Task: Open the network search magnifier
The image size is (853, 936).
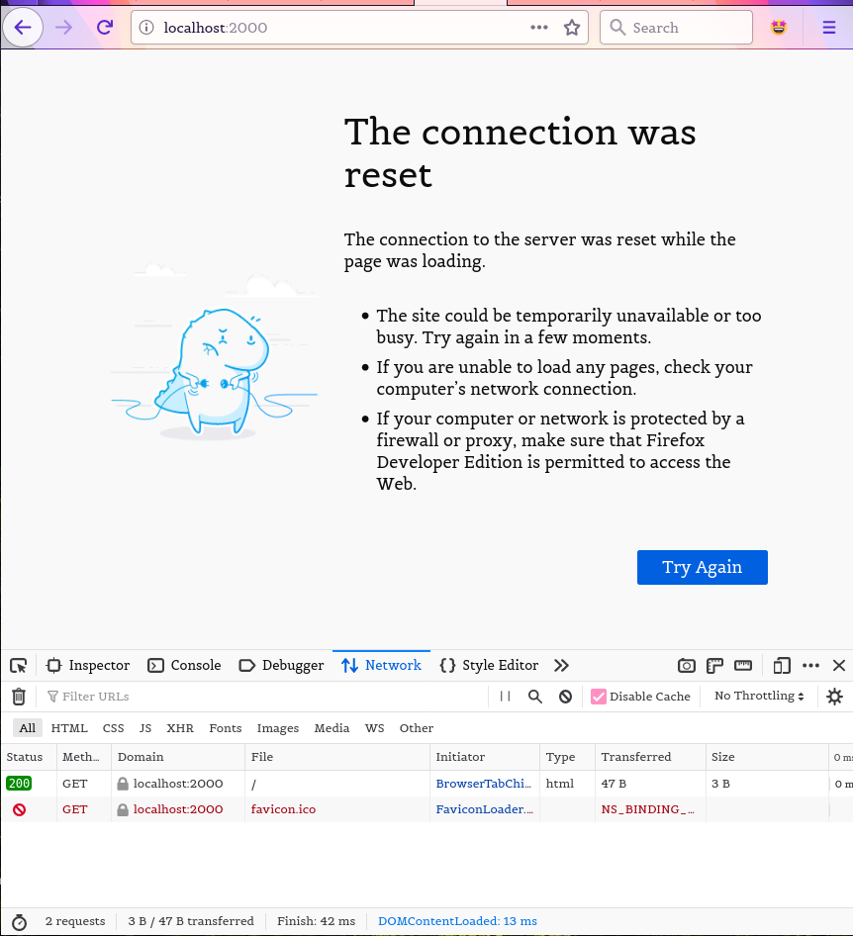Action: coord(535,697)
